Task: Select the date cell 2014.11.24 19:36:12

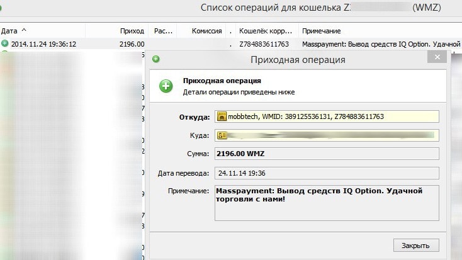Action: tap(43, 44)
